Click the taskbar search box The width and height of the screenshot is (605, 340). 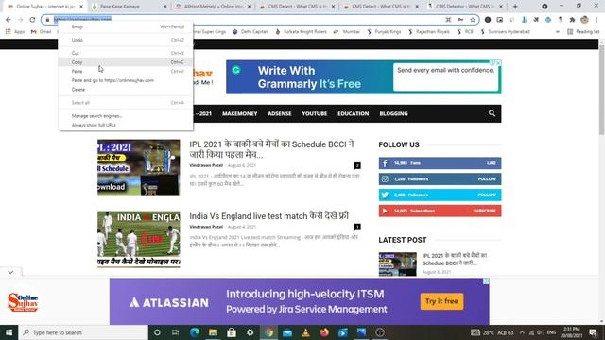click(83, 332)
